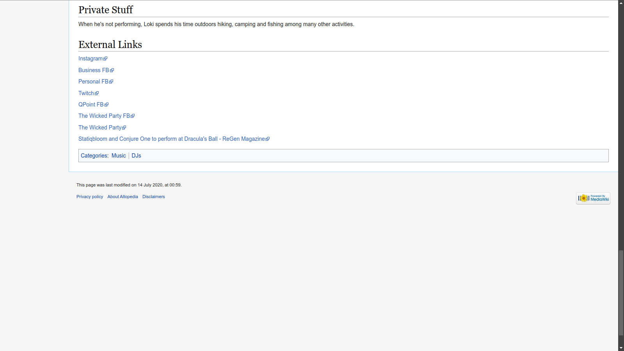The width and height of the screenshot is (624, 351).
Task: Click The Wicked Party FB link
Action: point(104,116)
